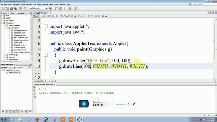
Task: Open the Debug Project dropdown arrow
Action: (x=73, y=8)
